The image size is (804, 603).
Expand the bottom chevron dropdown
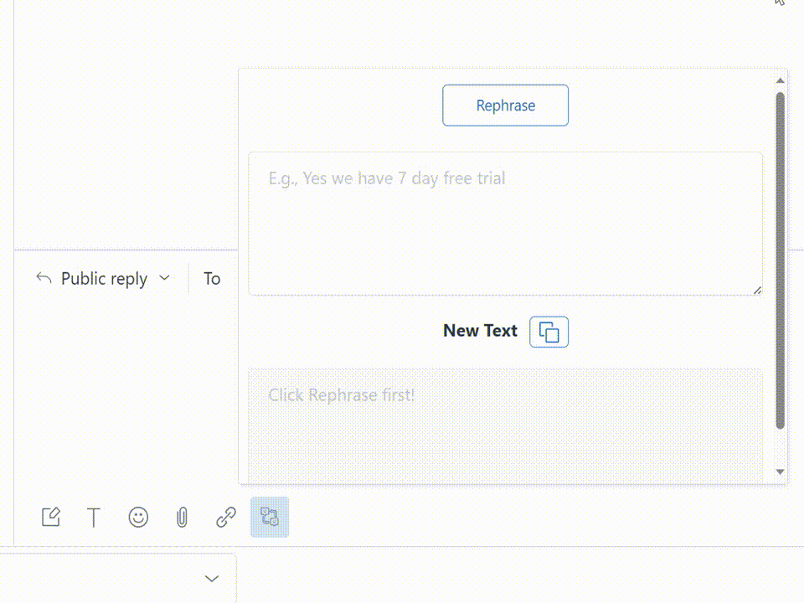click(212, 579)
